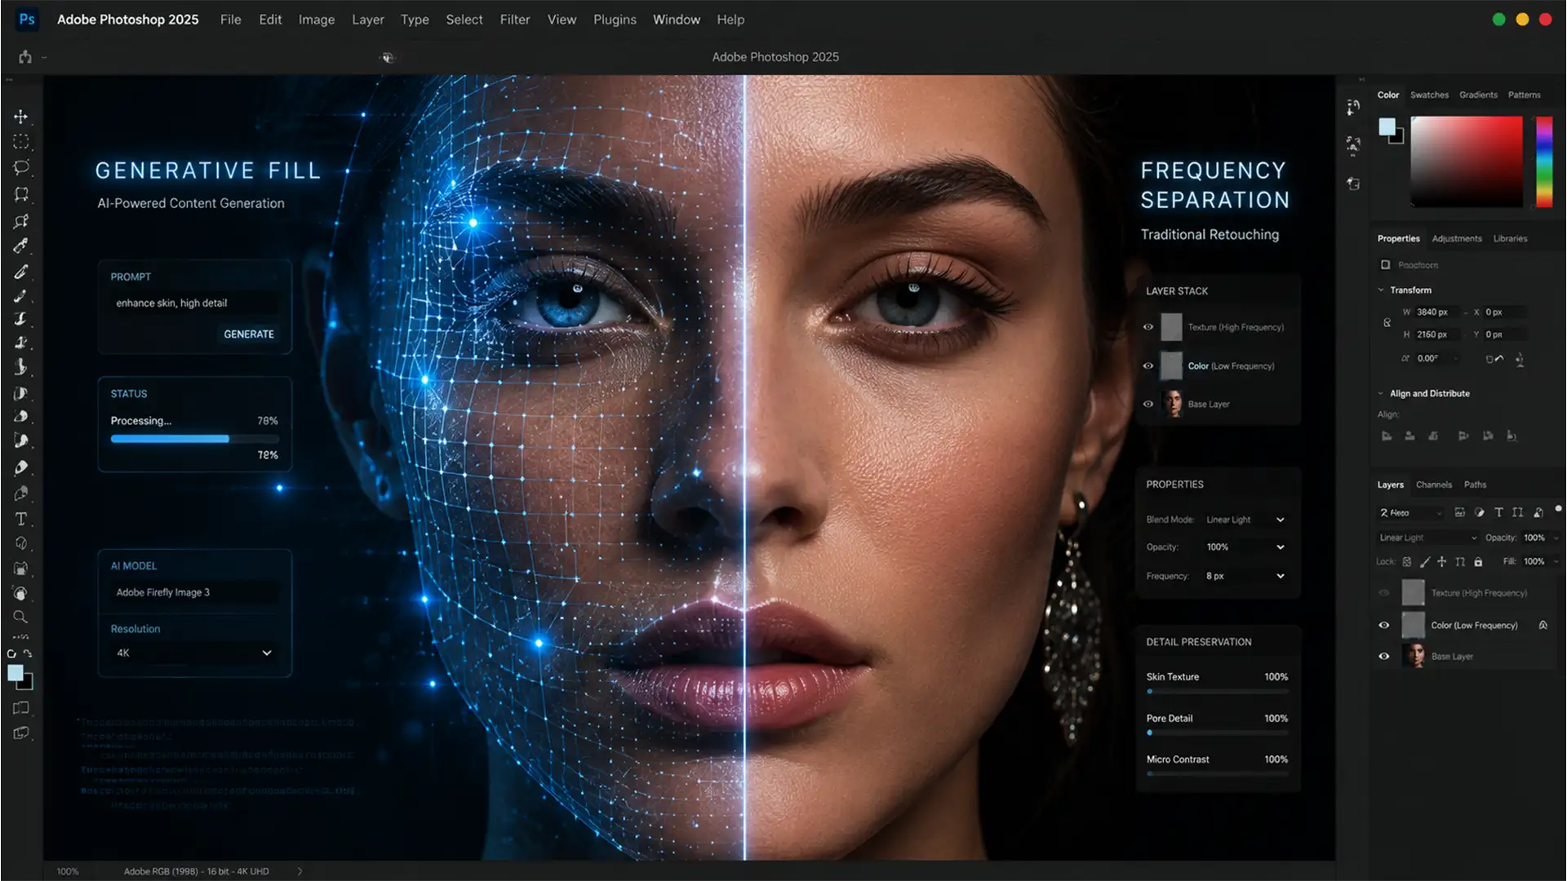Click the GENERATE button
Screen dimensions: 1567x881
tap(249, 334)
